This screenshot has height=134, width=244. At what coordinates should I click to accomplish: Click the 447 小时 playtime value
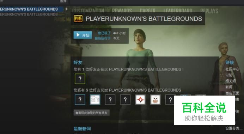119,33
